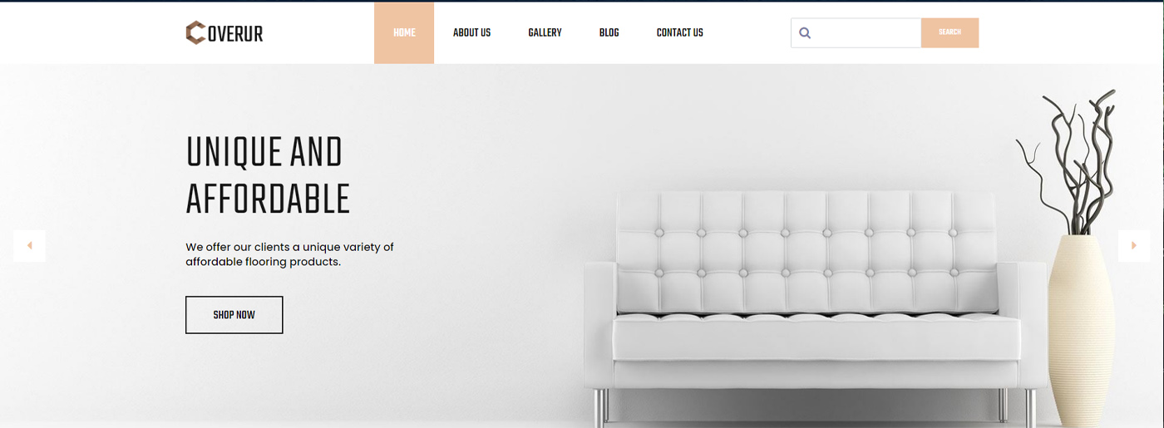
Task: Open the About Us page
Action: pyautogui.click(x=471, y=32)
